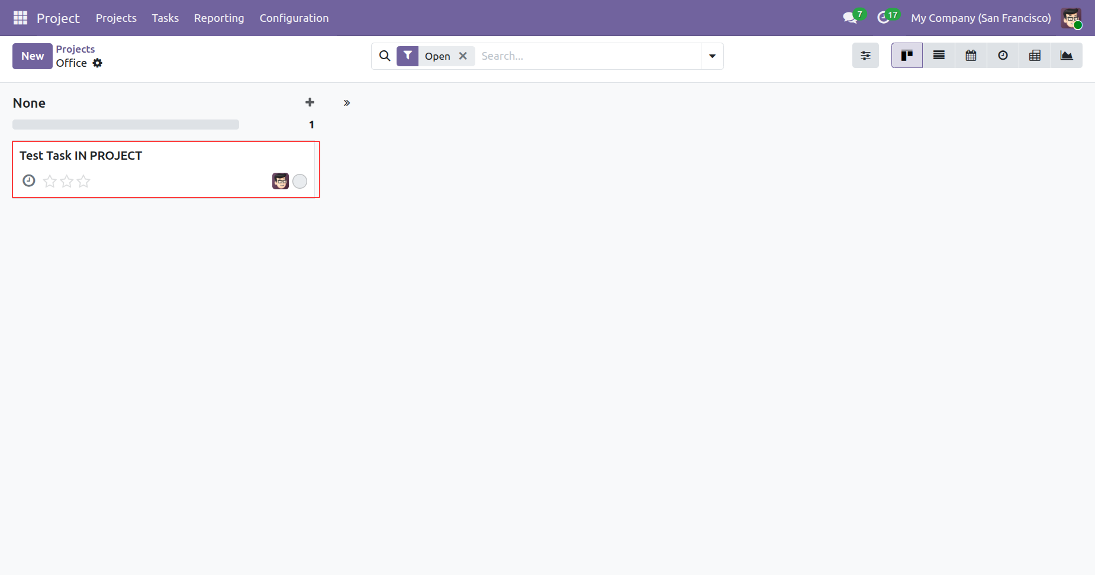Set second priority star on Test Task
Screen dimensions: 1095x575
pos(67,181)
